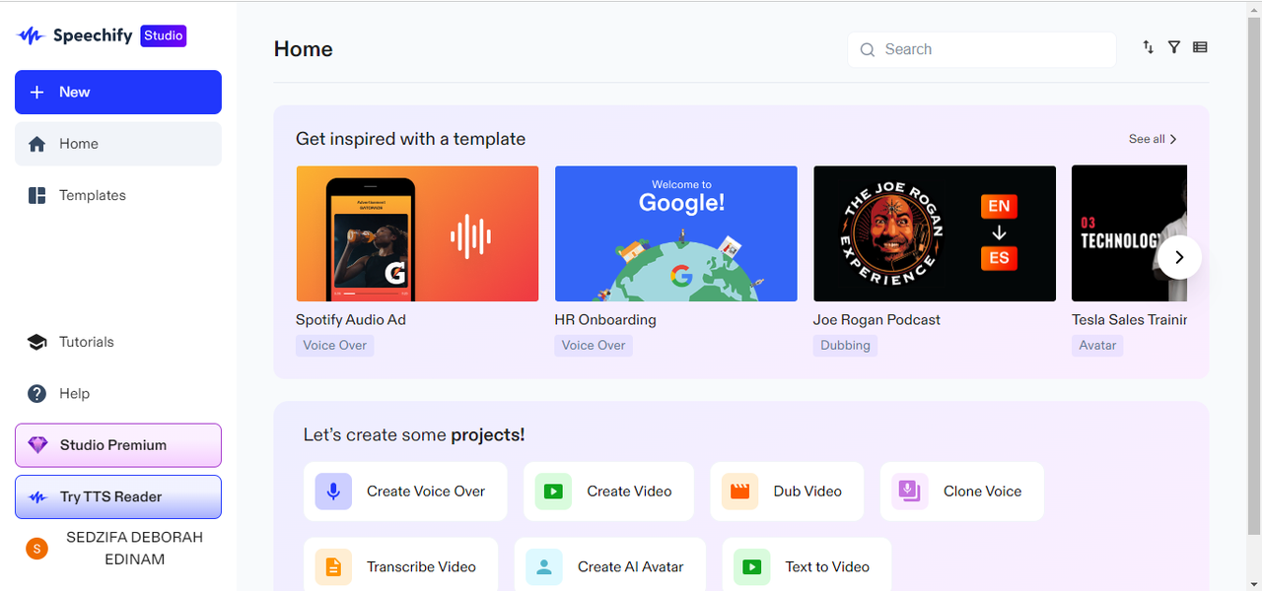Image resolution: width=1262 pixels, height=591 pixels.
Task: Click the Spotify Audio Ad title
Action: point(351,319)
